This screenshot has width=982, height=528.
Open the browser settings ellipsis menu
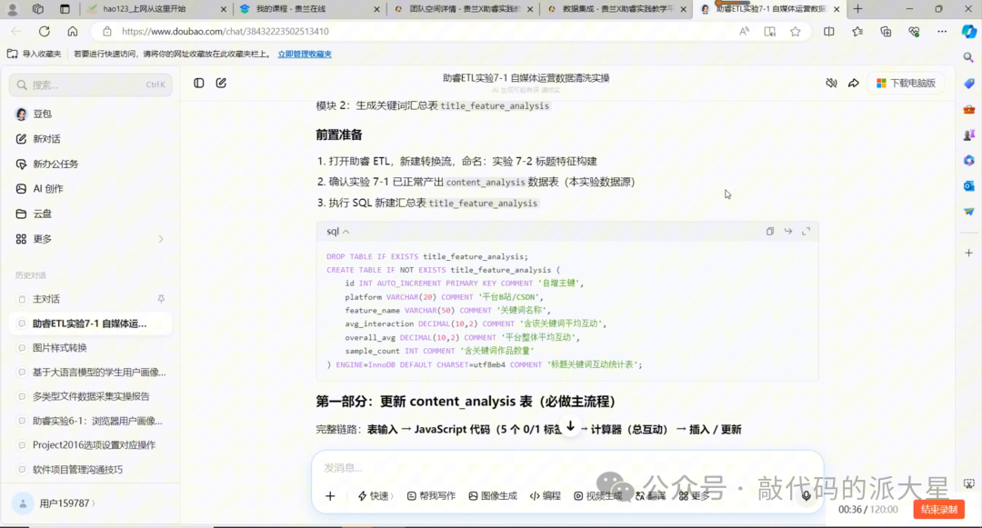point(942,31)
